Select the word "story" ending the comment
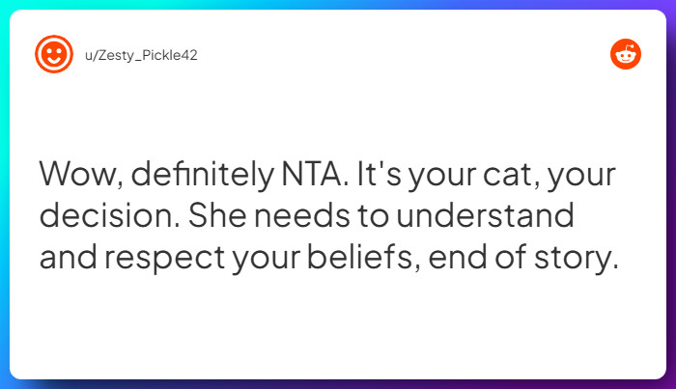 (577, 260)
